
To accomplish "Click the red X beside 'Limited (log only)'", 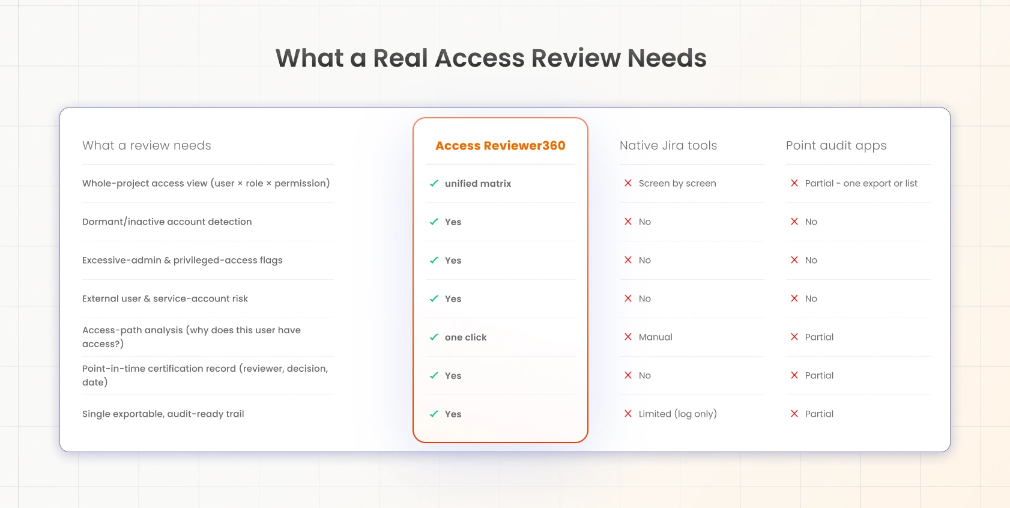I will [x=628, y=414].
